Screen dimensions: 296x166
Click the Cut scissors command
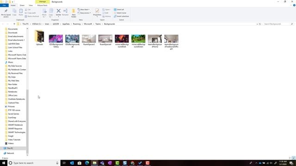tap(28, 9)
